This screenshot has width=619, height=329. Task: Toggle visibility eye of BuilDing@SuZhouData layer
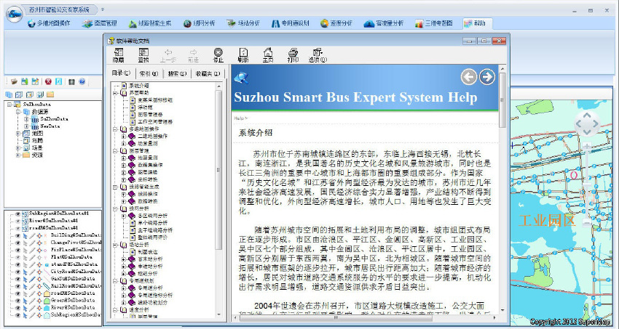[17, 235]
